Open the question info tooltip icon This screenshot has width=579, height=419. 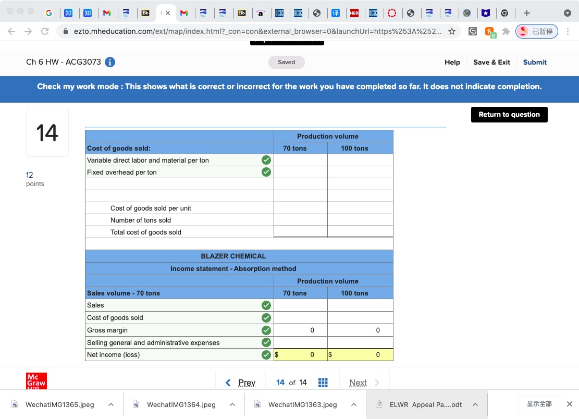click(109, 61)
